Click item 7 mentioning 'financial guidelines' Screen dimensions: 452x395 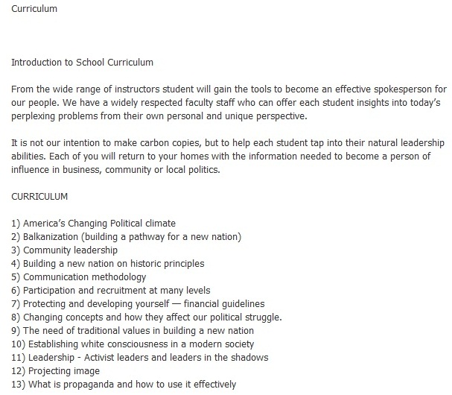pos(138,304)
